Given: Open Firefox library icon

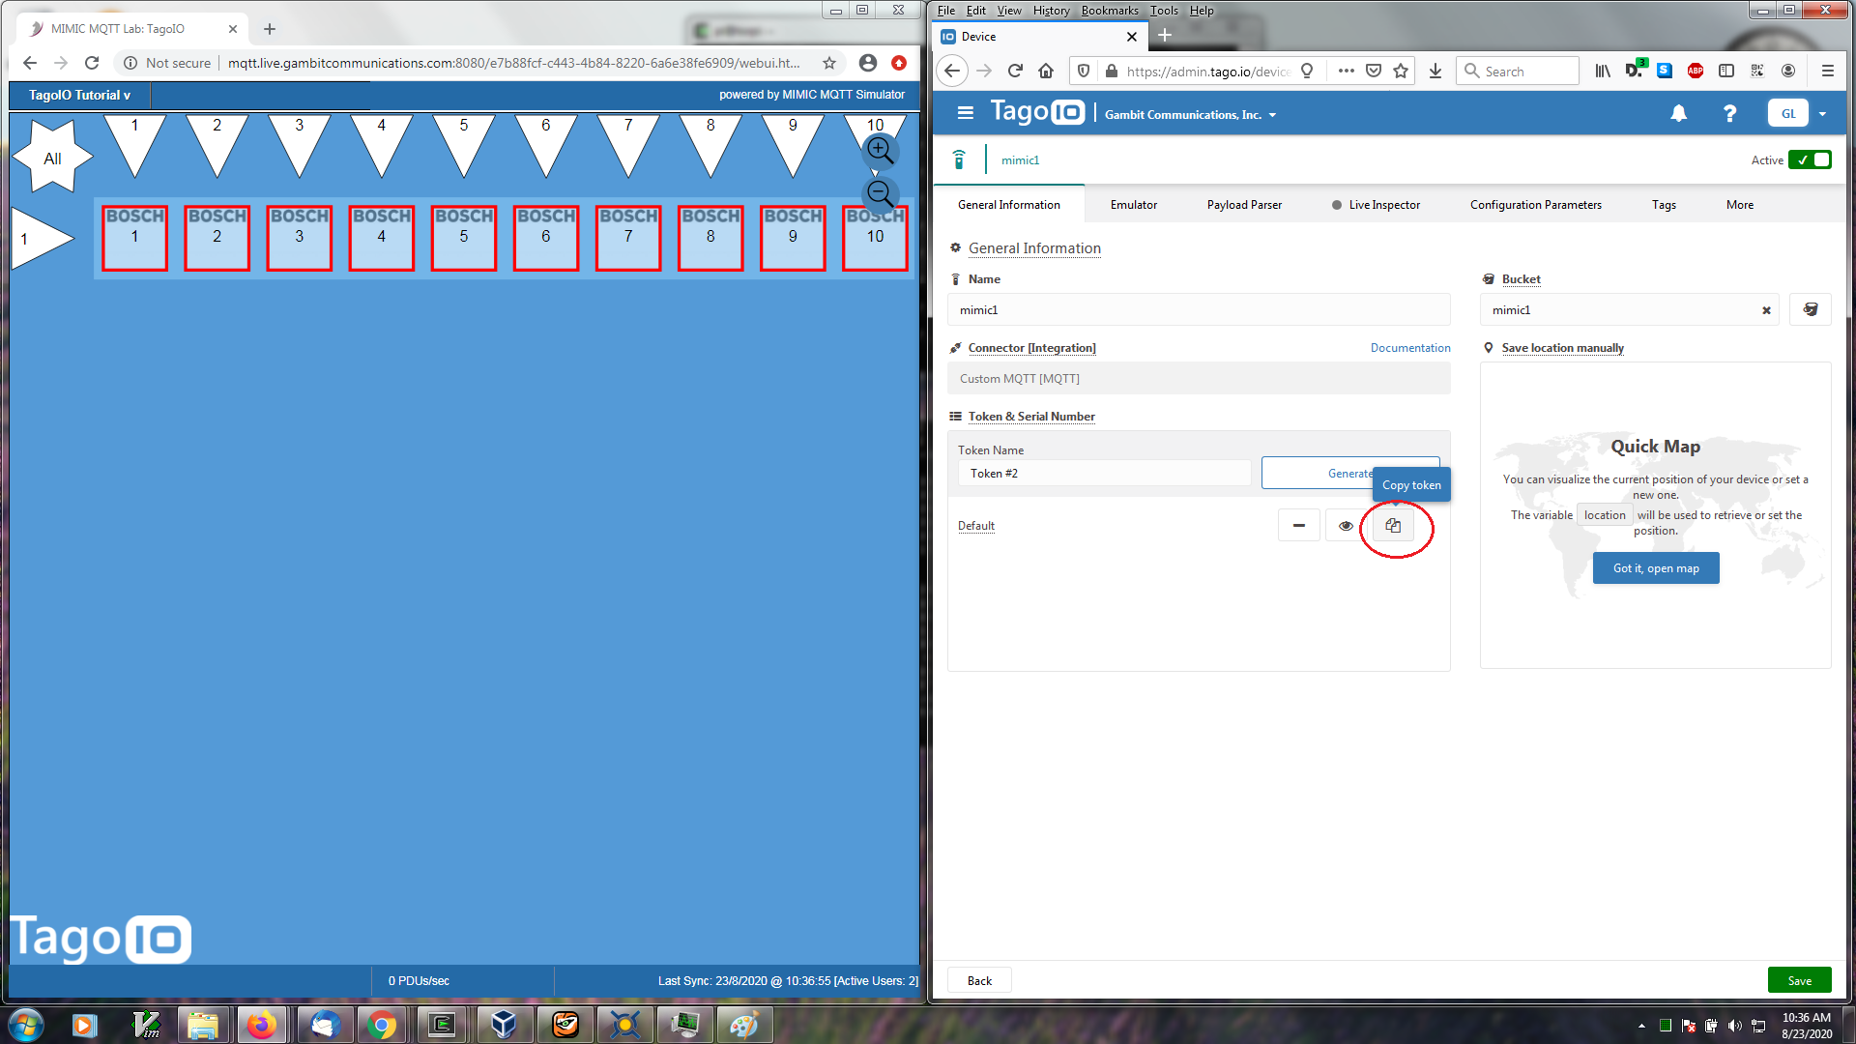Looking at the screenshot, I should 1603,71.
